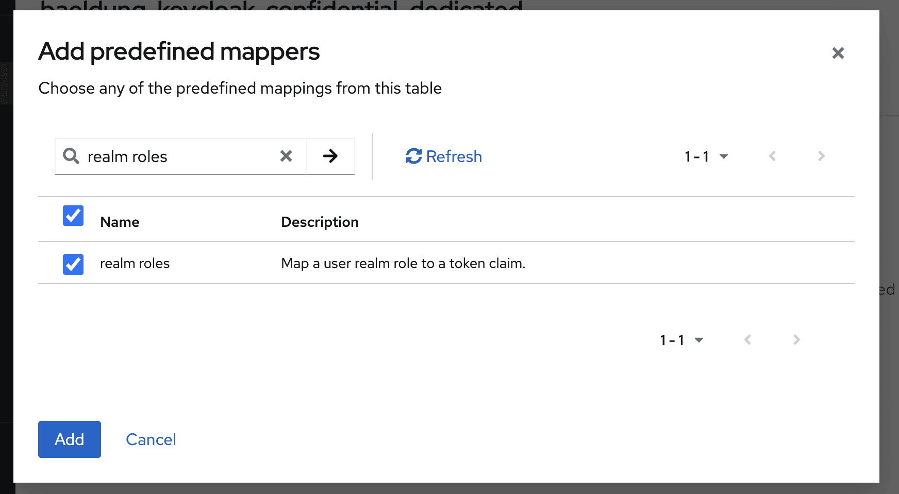The width and height of the screenshot is (899, 494).
Task: Go to next page in top pagination
Action: [821, 156]
